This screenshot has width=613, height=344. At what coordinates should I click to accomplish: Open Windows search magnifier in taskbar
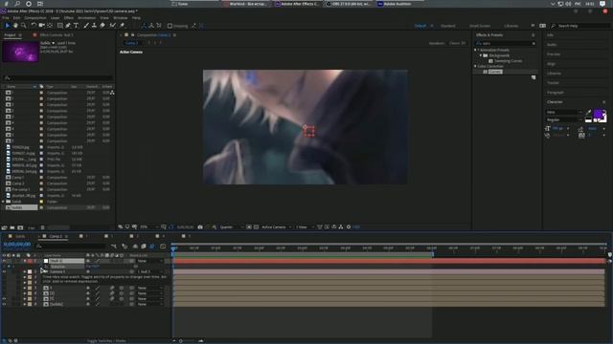(x=17, y=4)
